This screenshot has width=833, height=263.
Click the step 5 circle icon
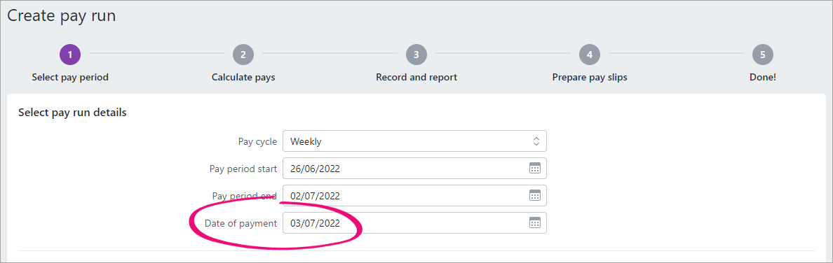click(763, 54)
